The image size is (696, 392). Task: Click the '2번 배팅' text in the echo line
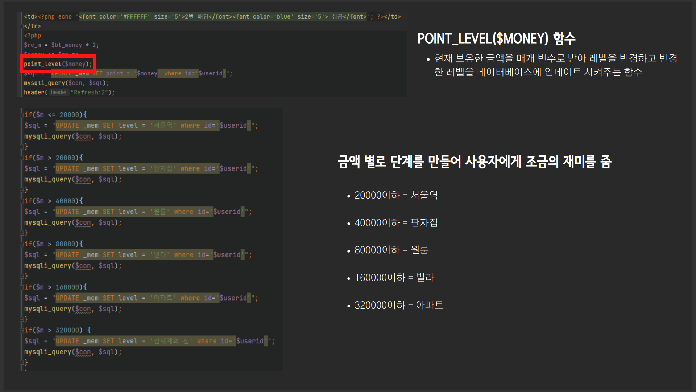point(196,17)
